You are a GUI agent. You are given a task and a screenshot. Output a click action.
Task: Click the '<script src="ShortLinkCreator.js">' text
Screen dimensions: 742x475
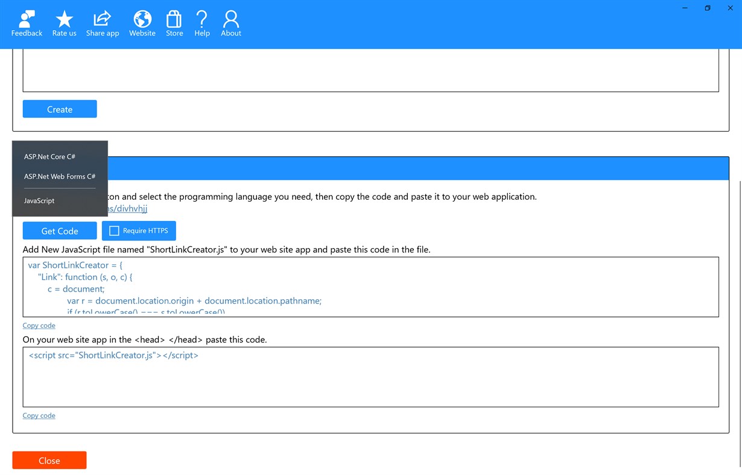point(113,355)
